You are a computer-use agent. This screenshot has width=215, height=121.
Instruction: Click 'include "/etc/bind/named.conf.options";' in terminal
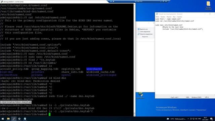(31, 45)
